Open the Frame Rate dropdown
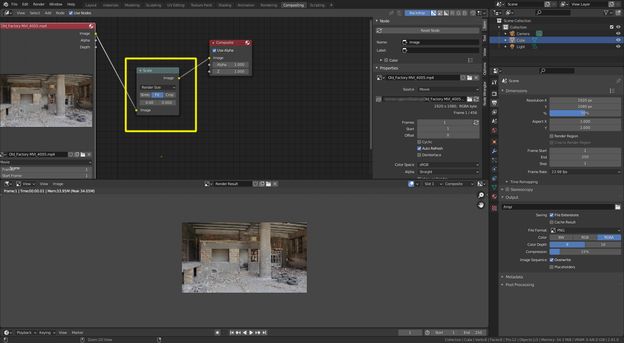Screen dimensions: 624x343 (585, 172)
